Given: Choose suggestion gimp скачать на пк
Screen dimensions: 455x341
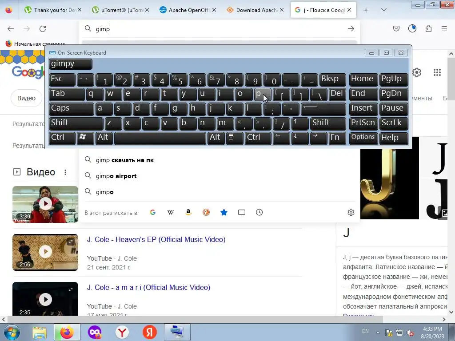Looking at the screenshot, I should point(220,160).
